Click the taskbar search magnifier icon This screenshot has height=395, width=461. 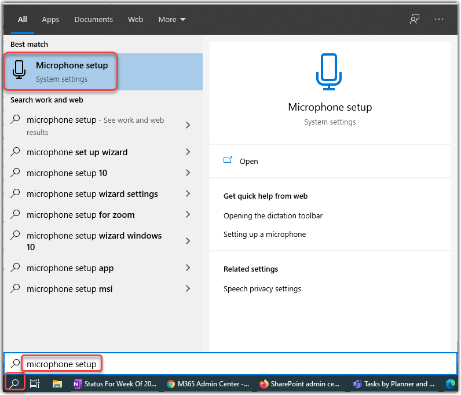pyautogui.click(x=15, y=383)
